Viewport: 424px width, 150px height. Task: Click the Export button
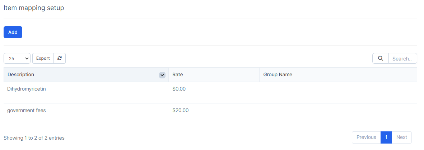tap(43, 58)
